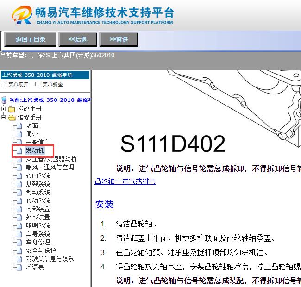301x287 pixels.
Task: Click the page icon beside 暖风、通风与空调
Action: [19, 168]
